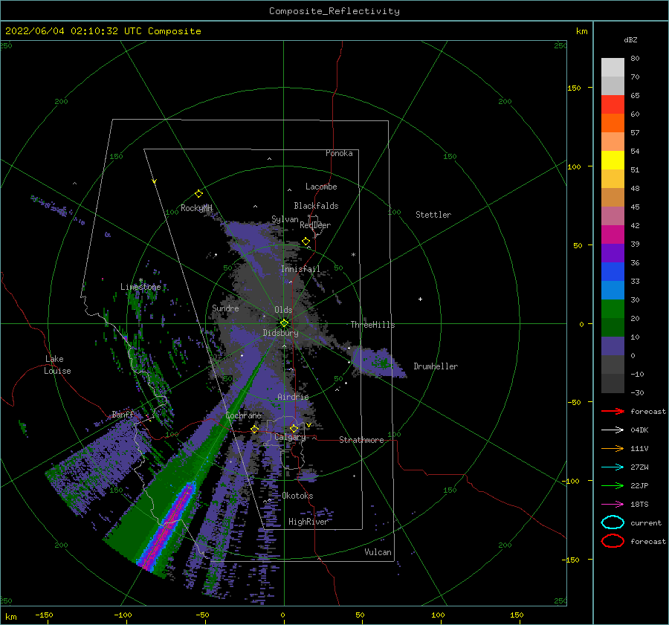The image size is (669, 625).
Task: Click the HighRiver label
Action: [308, 522]
